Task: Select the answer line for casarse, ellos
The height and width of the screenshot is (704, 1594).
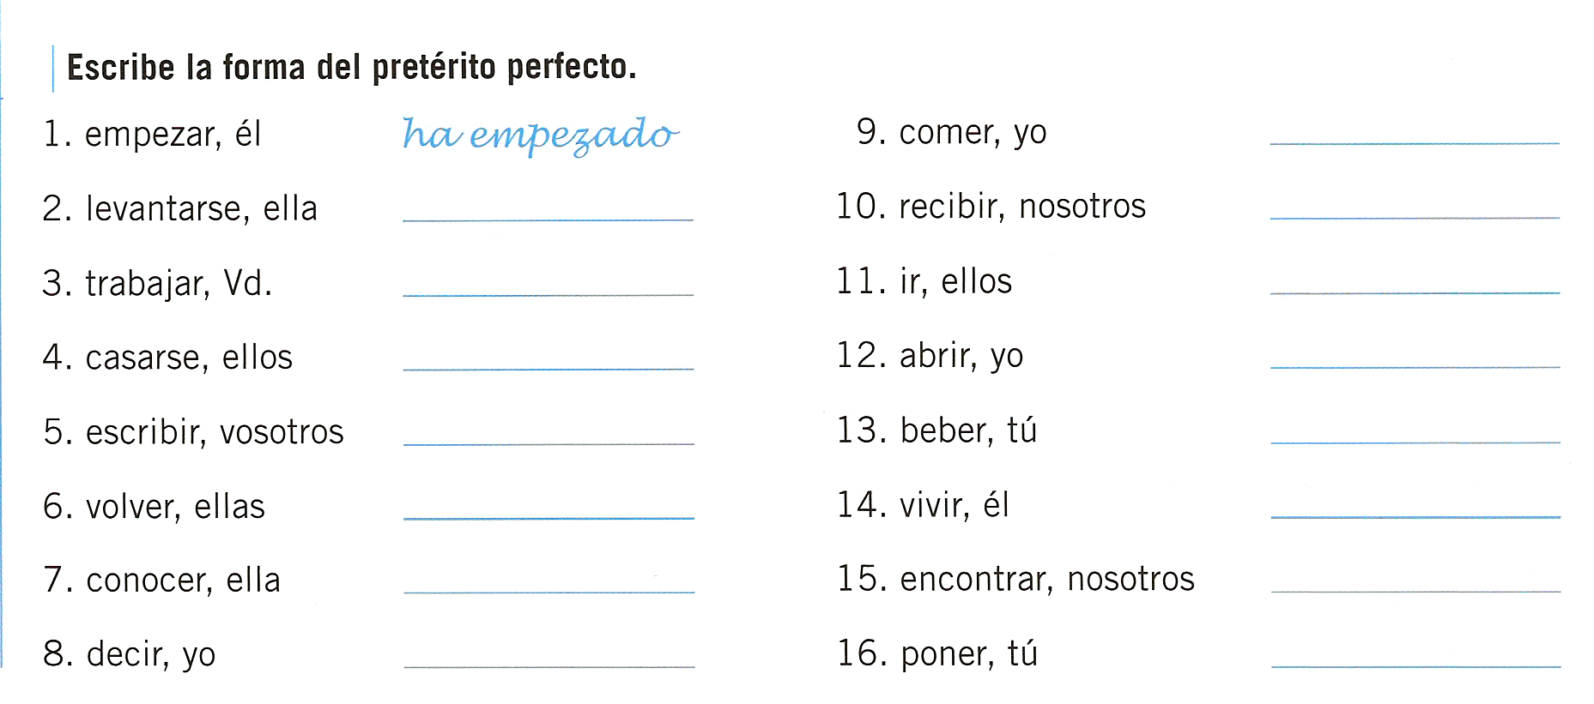Action: 548,369
